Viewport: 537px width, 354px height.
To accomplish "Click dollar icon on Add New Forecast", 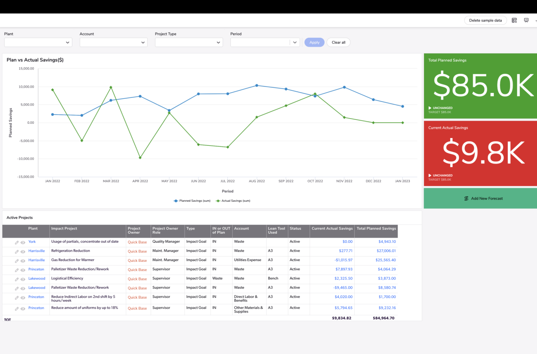I will coord(466,199).
